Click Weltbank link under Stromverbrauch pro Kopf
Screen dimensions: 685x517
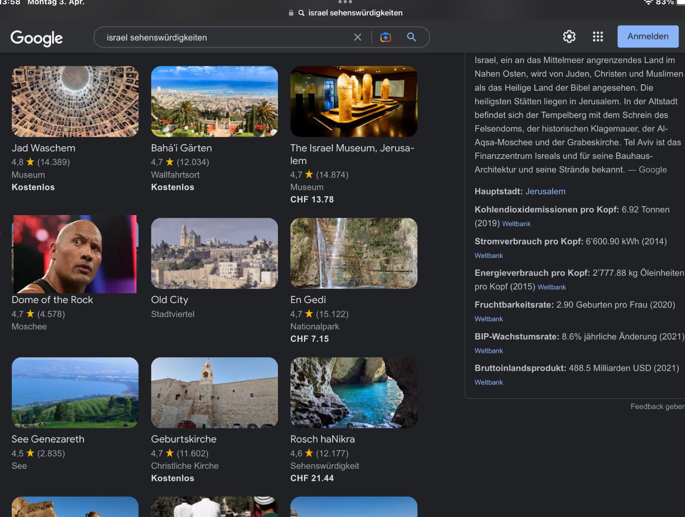(x=489, y=256)
